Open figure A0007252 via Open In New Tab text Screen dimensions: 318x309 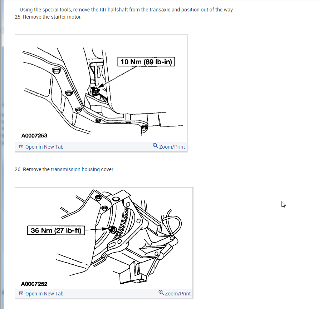click(44, 294)
